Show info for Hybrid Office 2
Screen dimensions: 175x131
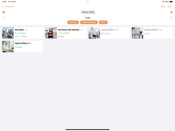pos(161,30)
